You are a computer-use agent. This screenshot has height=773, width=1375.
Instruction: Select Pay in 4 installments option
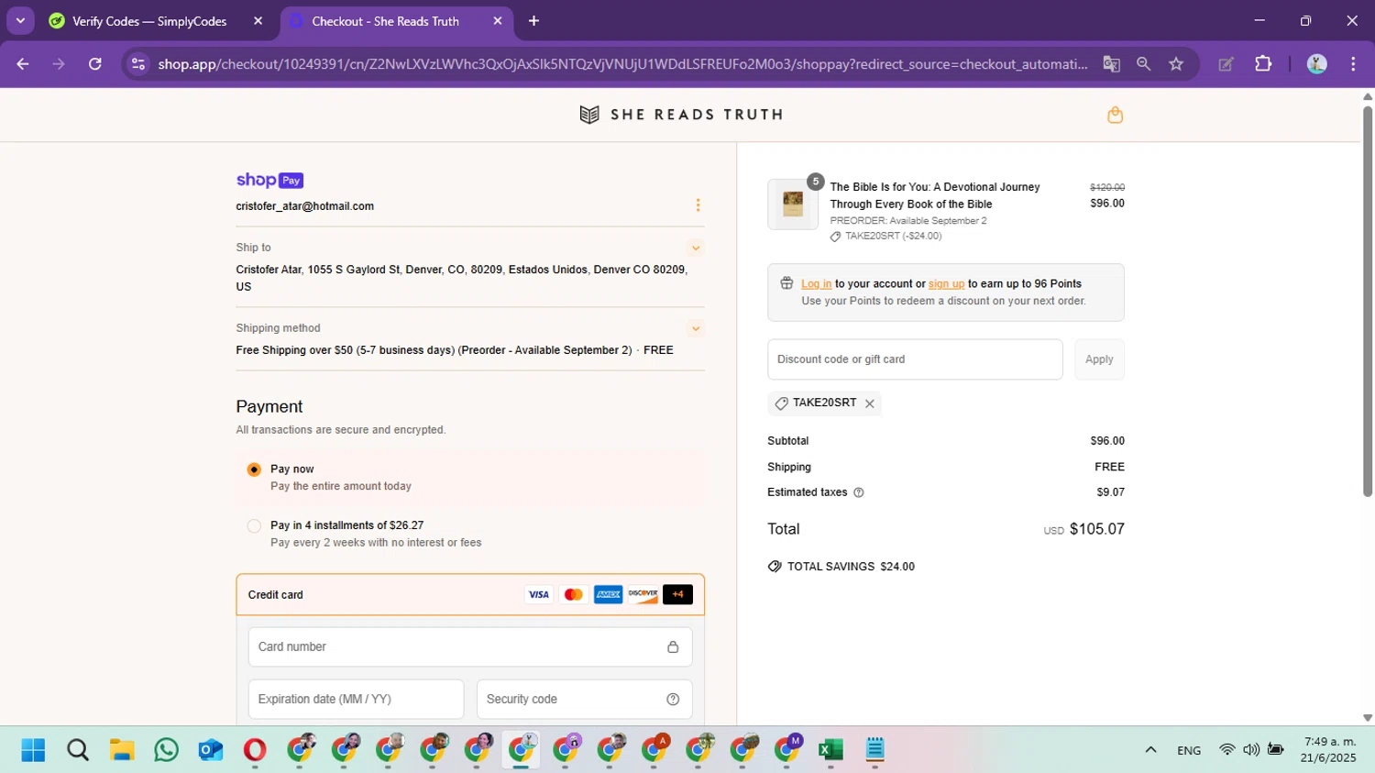tap(254, 526)
